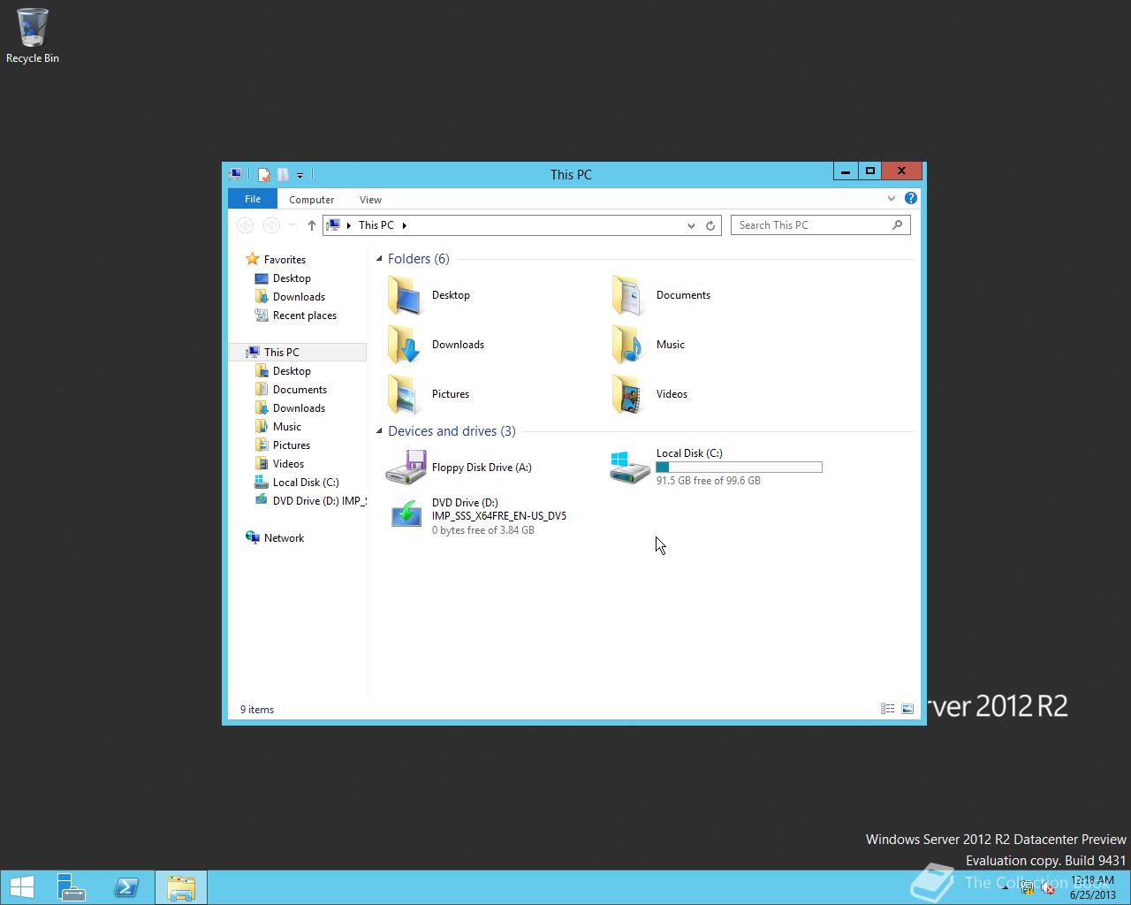Screen dimensions: 1131x905
Task: Select Network in navigation pane
Action: [275, 537]
